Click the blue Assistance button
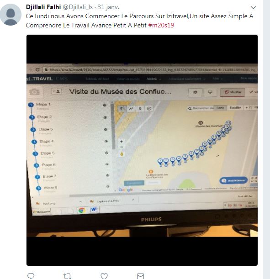Image resolution: width=270 pixels, height=279 pixels. click(233, 180)
